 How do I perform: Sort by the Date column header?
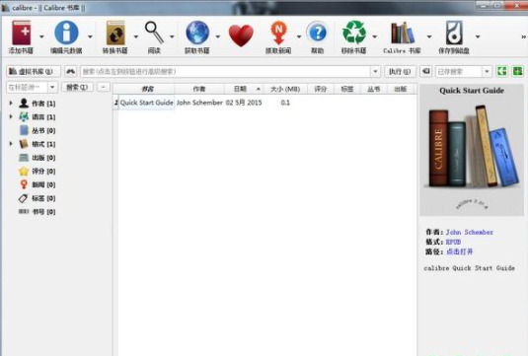click(x=244, y=89)
